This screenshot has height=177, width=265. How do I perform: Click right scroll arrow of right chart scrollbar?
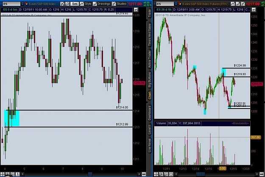(x=257, y=174)
